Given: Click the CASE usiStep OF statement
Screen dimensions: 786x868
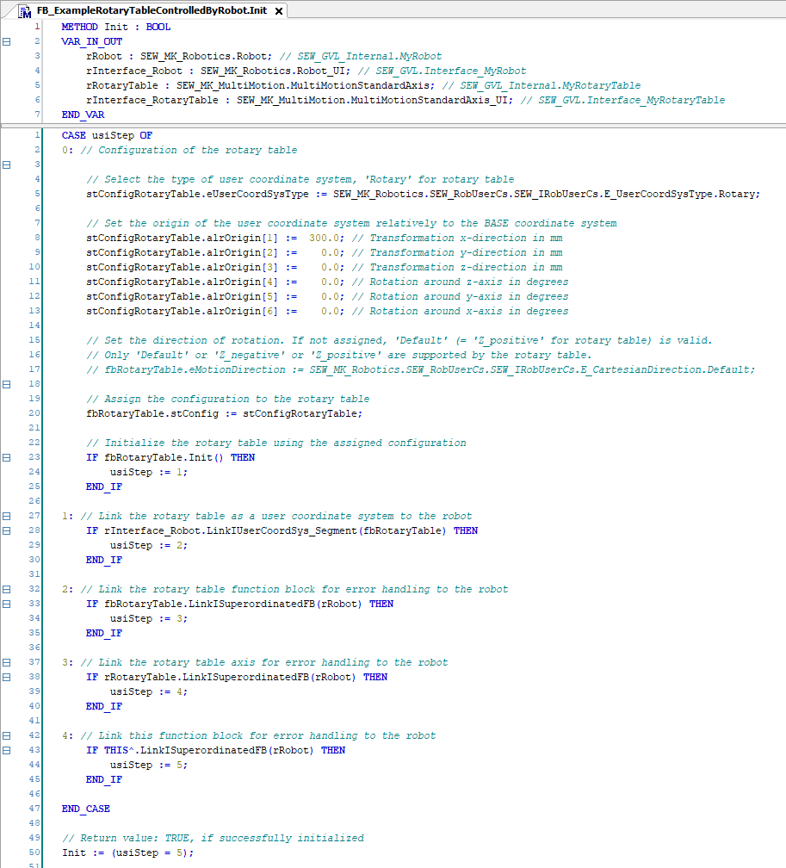Looking at the screenshot, I should (x=107, y=135).
